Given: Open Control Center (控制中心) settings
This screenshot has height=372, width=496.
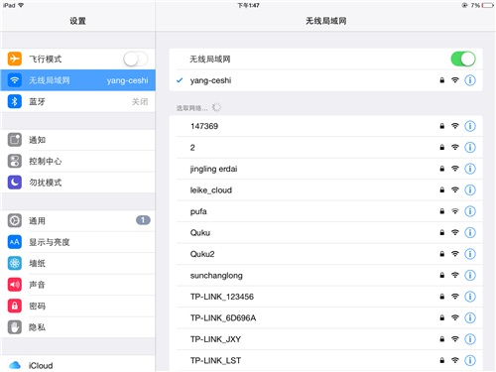Looking at the screenshot, I should click(78, 161).
